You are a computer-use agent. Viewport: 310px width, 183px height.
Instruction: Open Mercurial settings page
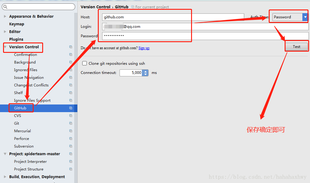pyautogui.click(x=23, y=131)
